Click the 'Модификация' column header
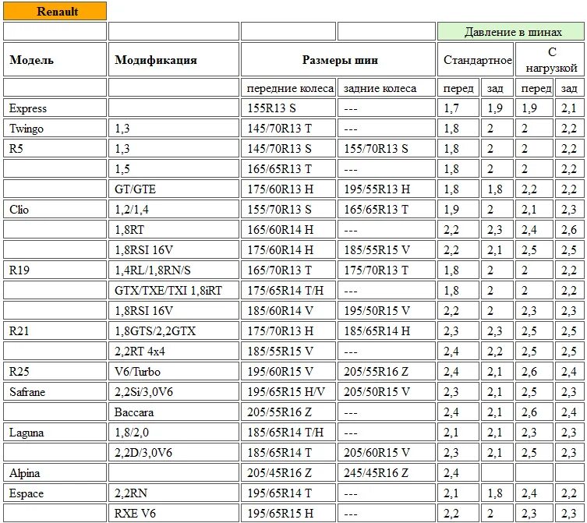This screenshot has height=523, width=587. point(173,59)
